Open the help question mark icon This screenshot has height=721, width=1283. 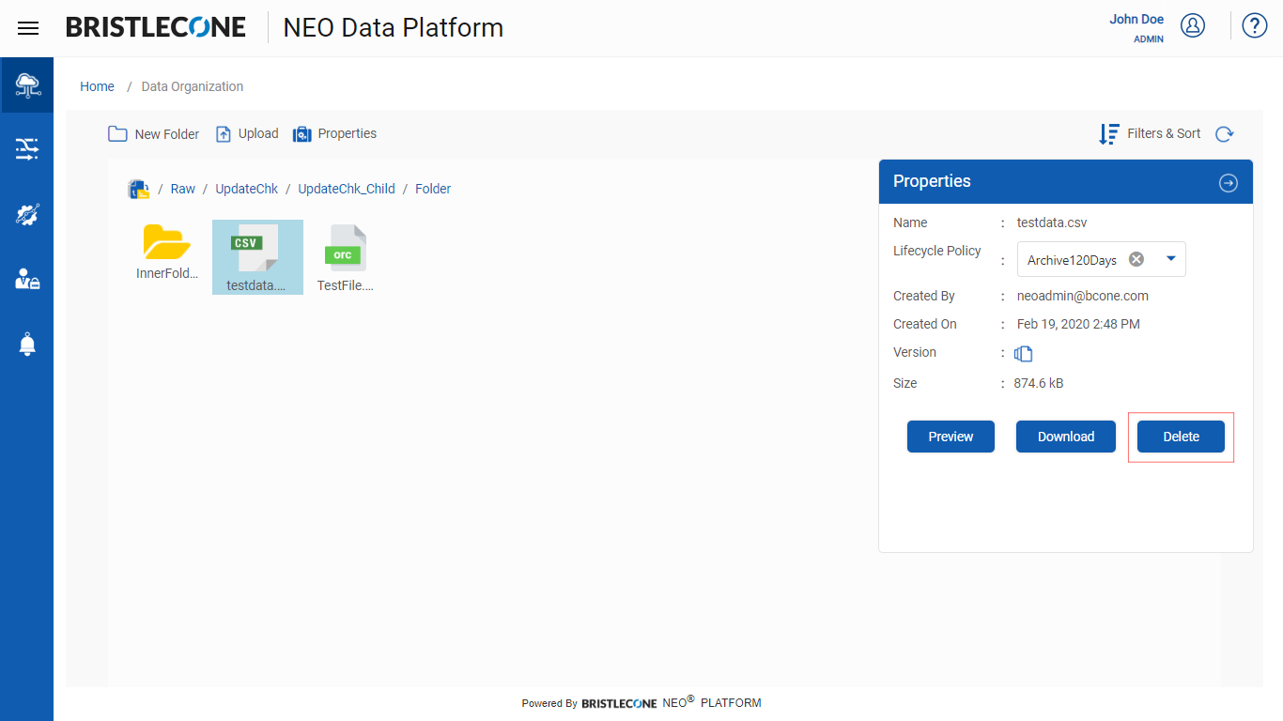[x=1255, y=25]
